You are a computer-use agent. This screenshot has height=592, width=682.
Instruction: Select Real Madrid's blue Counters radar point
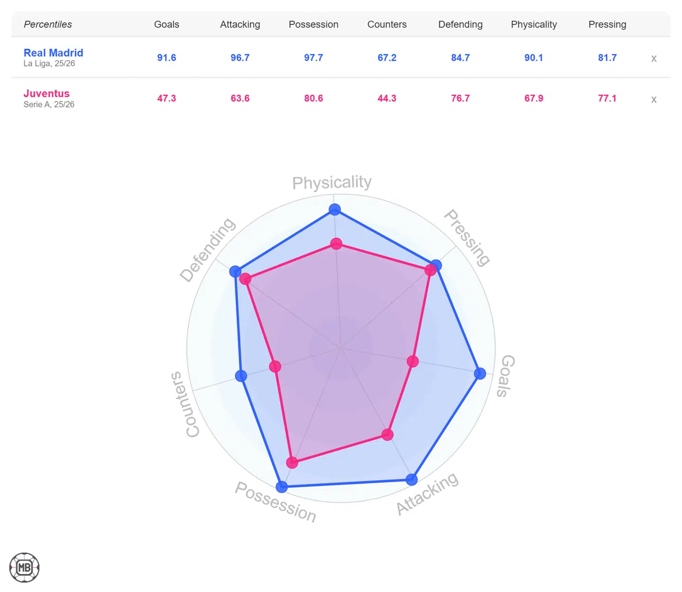[x=241, y=376]
